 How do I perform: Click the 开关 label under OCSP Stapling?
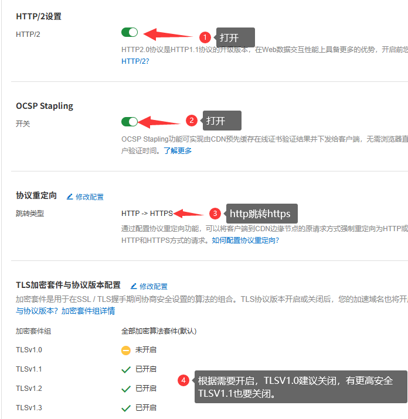[x=23, y=123]
